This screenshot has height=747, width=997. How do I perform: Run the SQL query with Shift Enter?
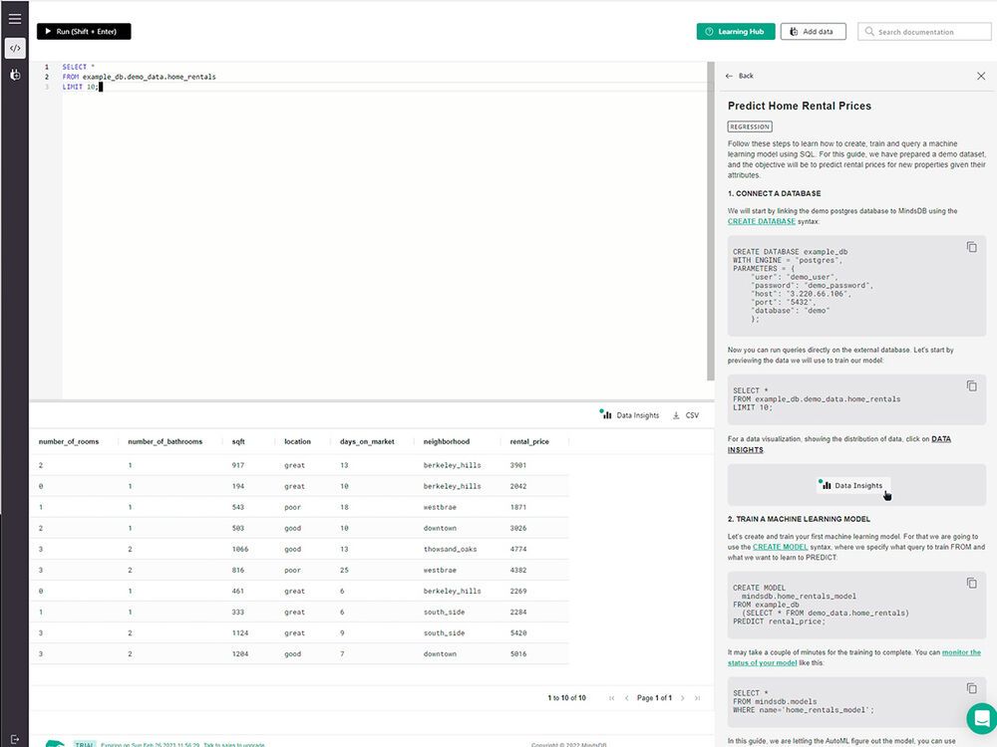84,31
